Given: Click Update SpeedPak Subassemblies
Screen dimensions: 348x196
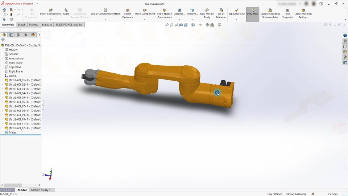Looking at the screenshot, I should [x=270, y=13].
